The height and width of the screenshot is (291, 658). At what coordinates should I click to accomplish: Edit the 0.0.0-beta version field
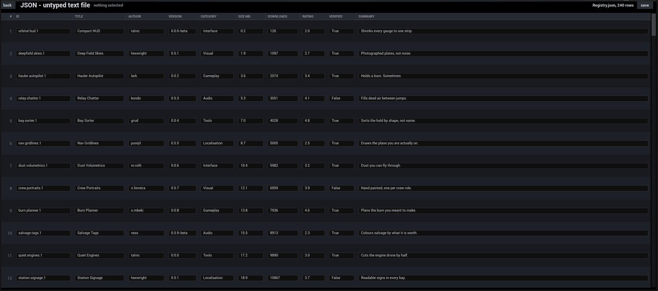click(182, 31)
